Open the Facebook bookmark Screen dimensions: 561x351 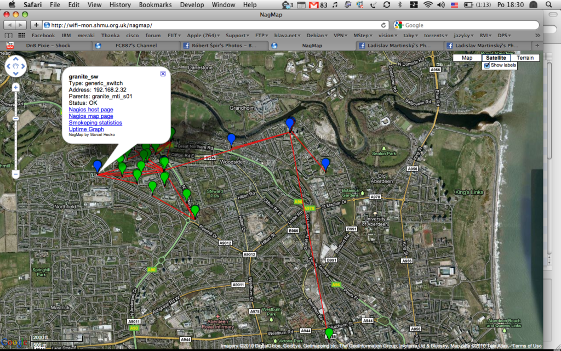43,36
